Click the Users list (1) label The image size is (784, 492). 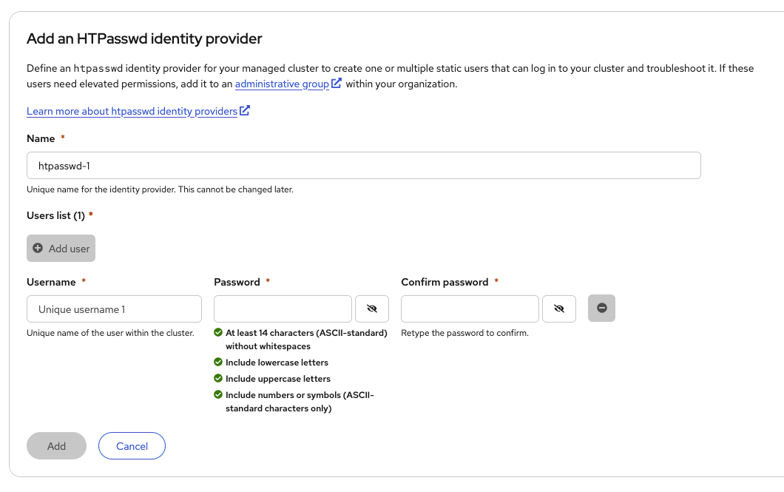point(56,215)
